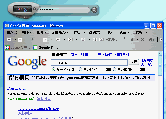Open the www.panorama.it/home/ result link

(39, 108)
